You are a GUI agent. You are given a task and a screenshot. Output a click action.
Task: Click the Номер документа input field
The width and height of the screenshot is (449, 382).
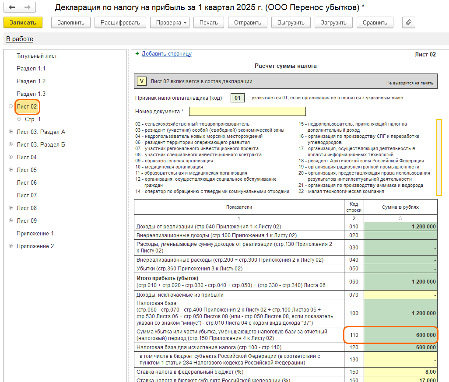[x=247, y=112]
